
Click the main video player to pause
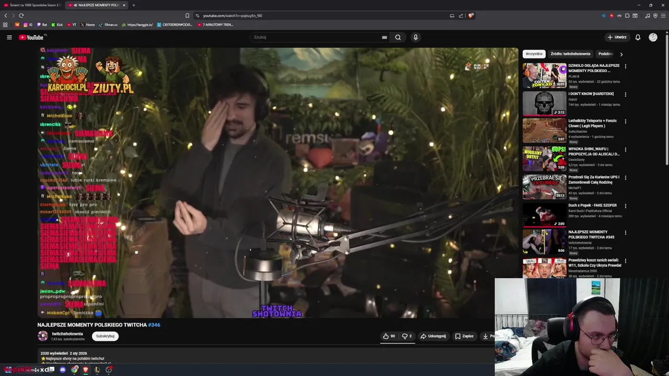tap(278, 183)
